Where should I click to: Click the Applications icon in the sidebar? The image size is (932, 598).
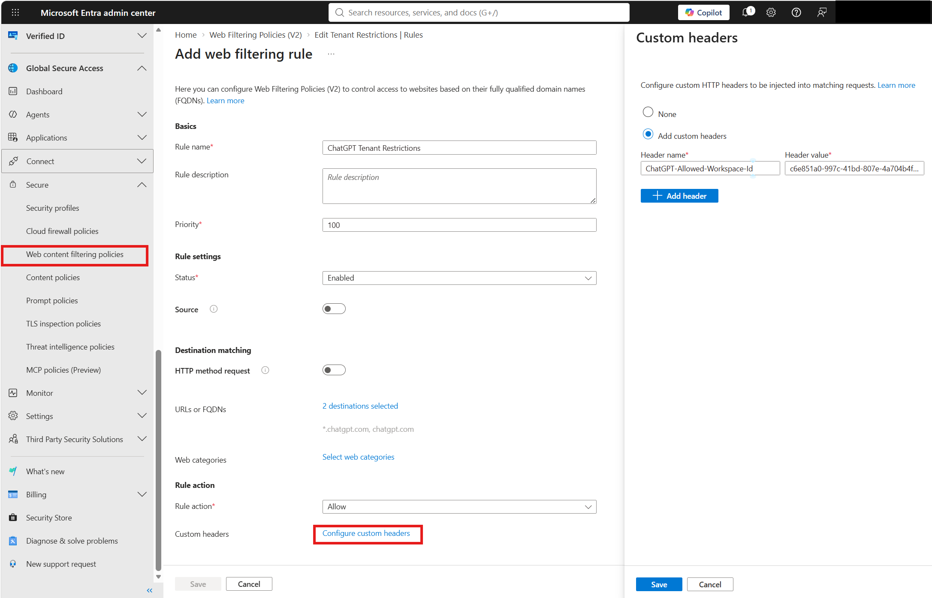(13, 138)
